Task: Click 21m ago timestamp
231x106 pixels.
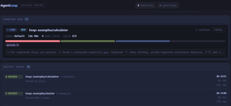Action: tap(222, 85)
